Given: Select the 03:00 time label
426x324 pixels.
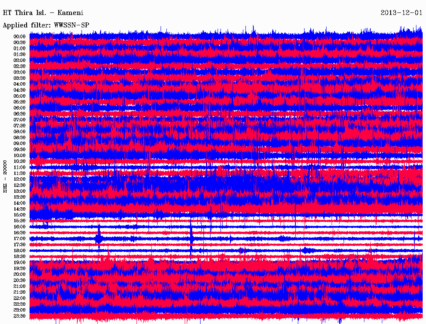Looking at the screenshot, I should [20, 72].
